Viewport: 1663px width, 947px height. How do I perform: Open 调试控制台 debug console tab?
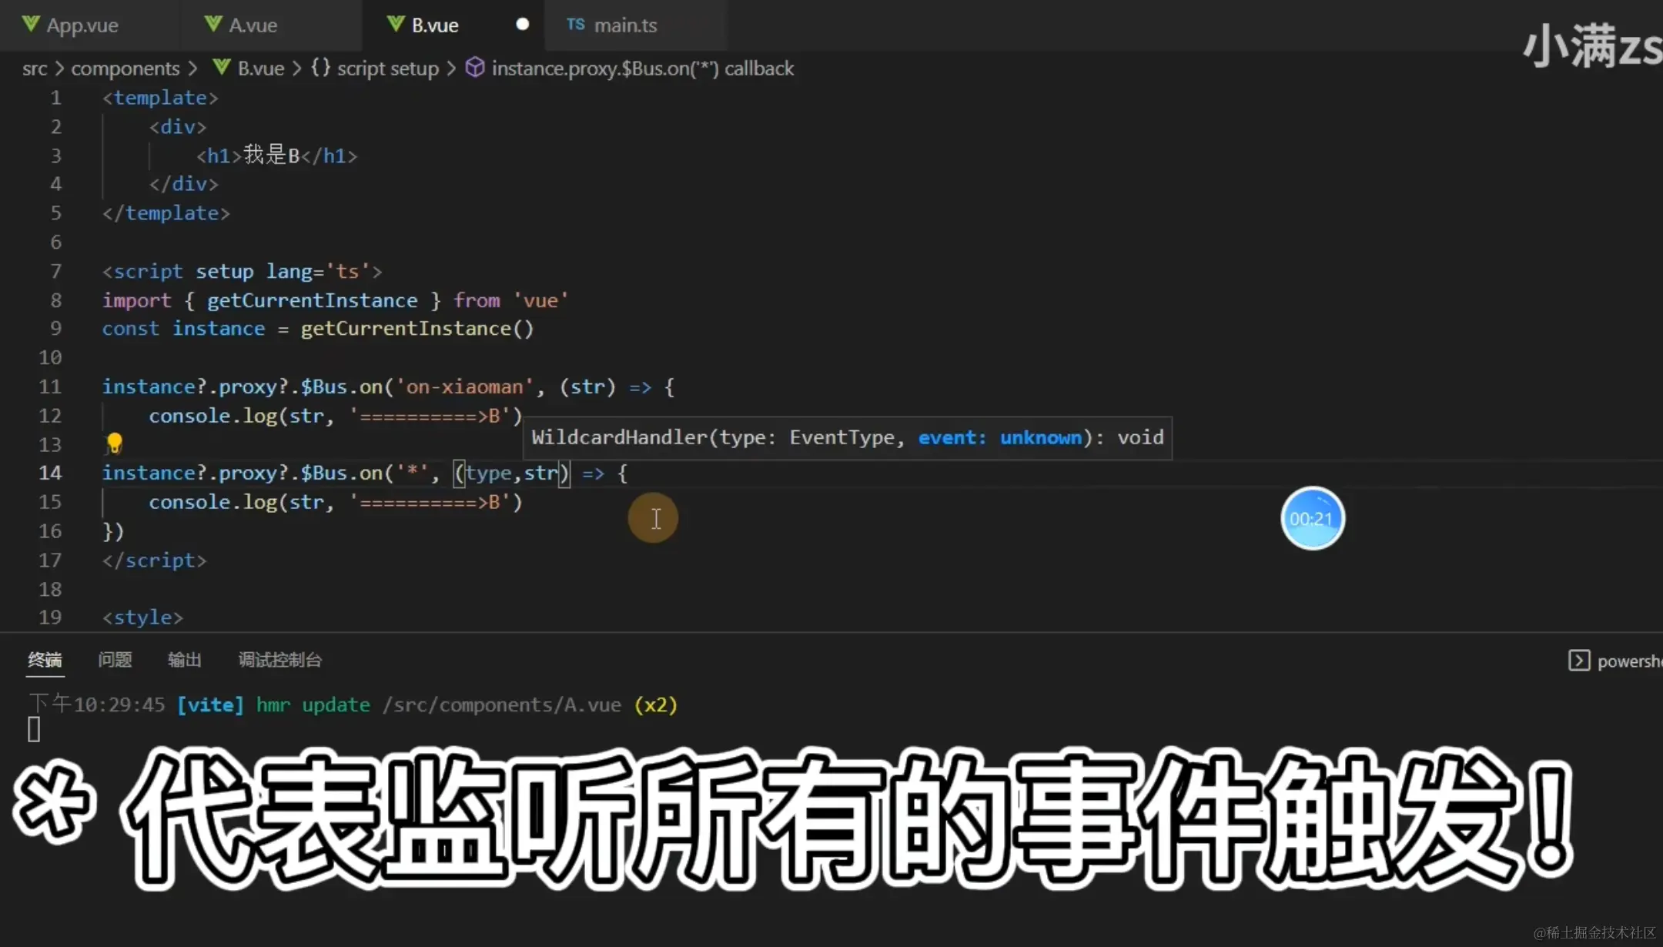(x=279, y=660)
